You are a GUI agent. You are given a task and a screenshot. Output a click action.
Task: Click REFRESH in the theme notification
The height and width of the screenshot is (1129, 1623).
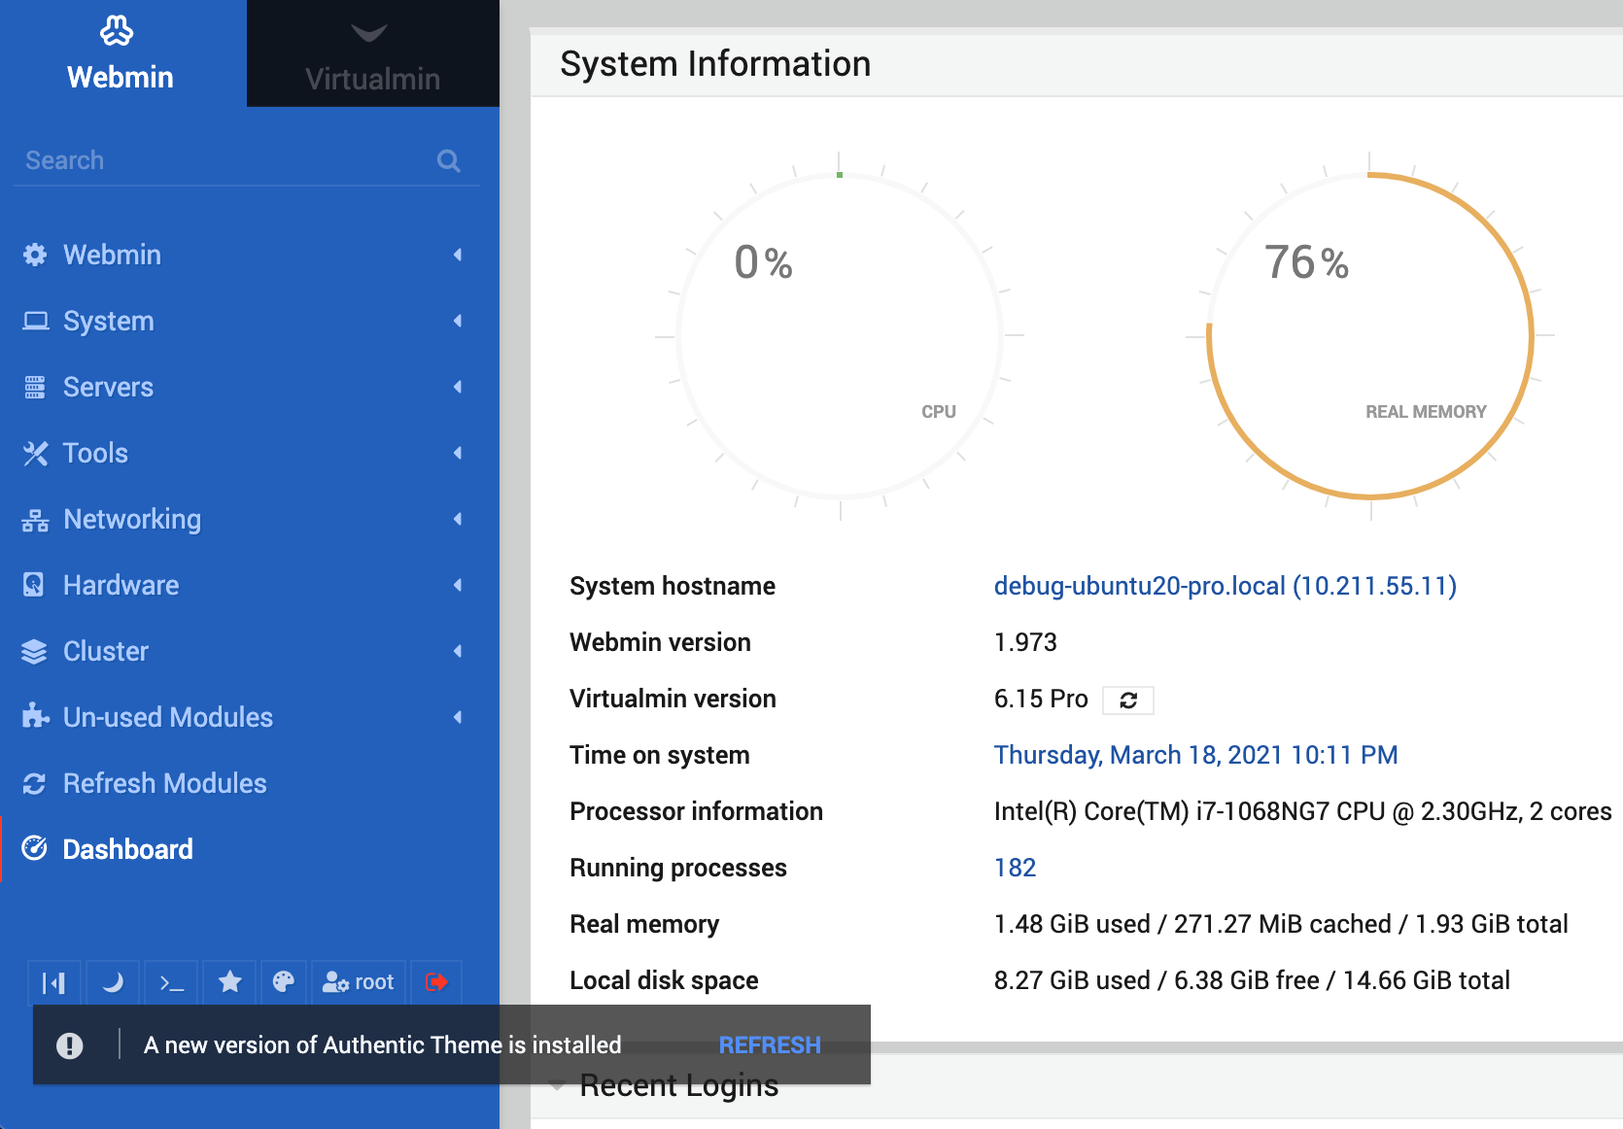click(x=770, y=1044)
